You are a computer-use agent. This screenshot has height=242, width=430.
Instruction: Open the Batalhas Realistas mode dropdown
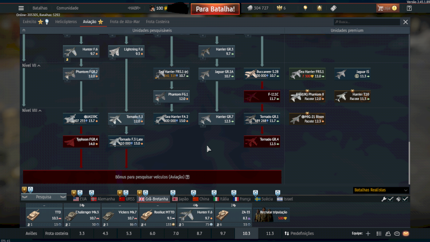tap(381, 190)
